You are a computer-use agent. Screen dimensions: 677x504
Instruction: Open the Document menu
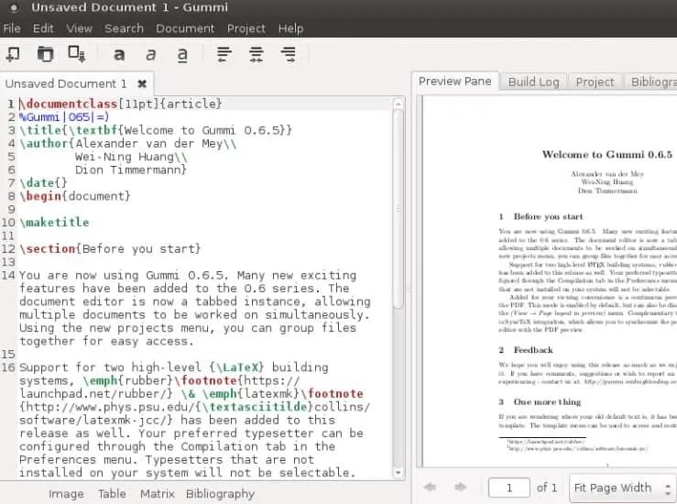[185, 28]
